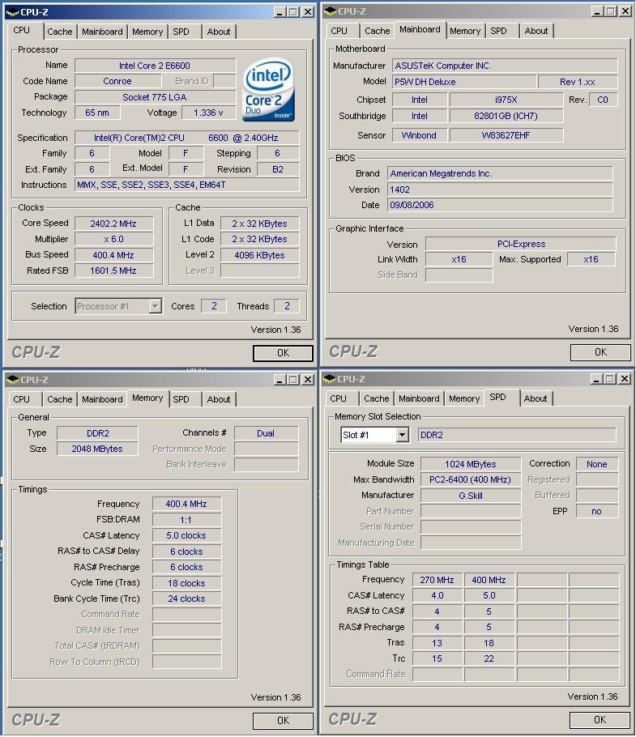Open Memory tab in the SPD window

464,398
